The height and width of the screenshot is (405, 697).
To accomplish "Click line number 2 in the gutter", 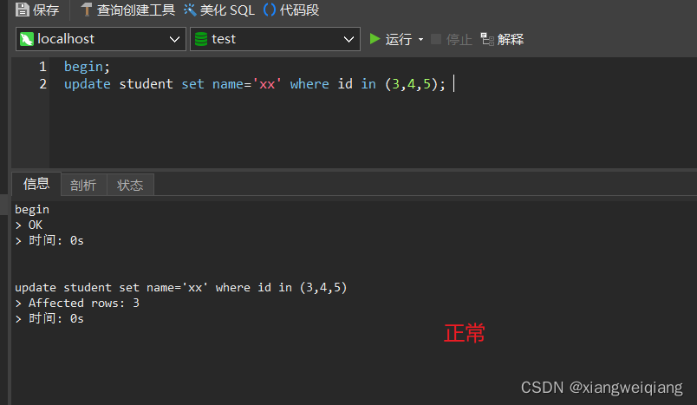I will pyautogui.click(x=42, y=84).
